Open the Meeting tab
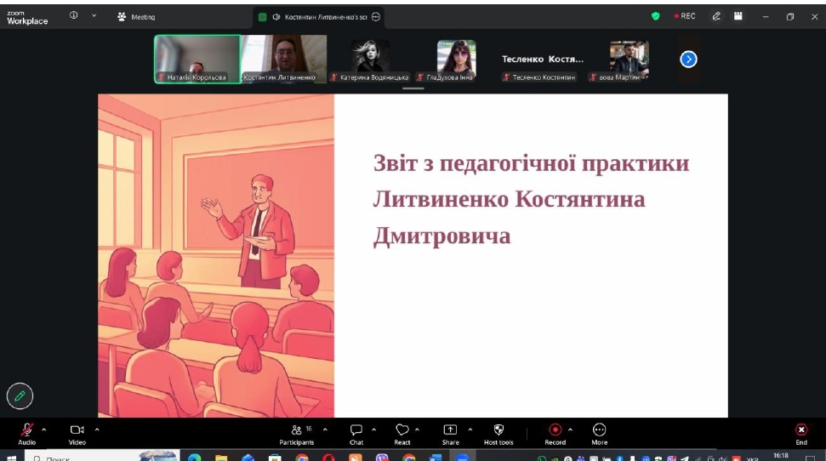Viewport: 826px width, 461px height. point(136,17)
